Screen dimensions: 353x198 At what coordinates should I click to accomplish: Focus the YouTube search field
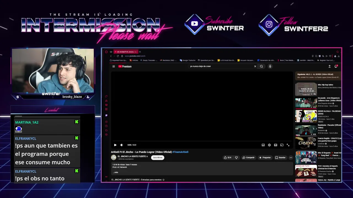pos(221,66)
